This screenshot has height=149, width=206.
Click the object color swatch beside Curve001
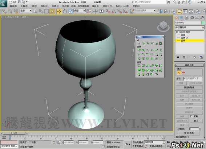pyautogui.click(x=203, y=23)
